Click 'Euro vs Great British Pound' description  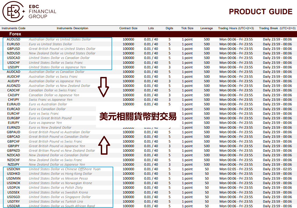[50, 118]
